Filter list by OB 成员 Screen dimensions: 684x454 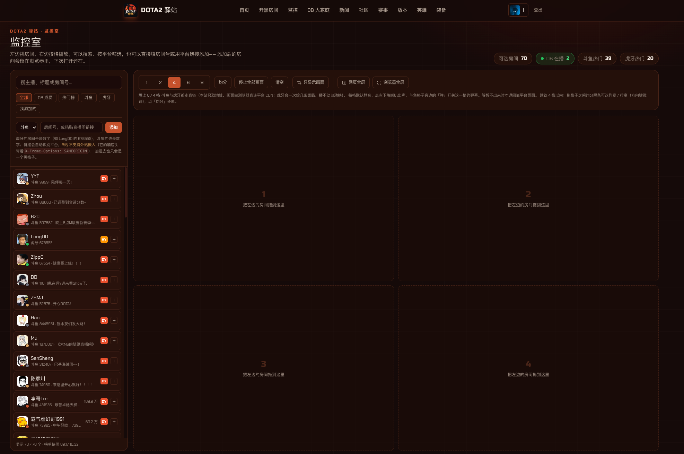45,98
